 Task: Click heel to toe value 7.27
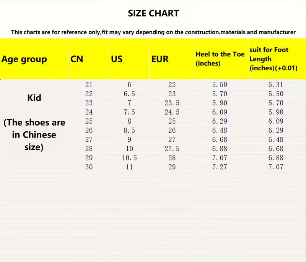click(220, 167)
